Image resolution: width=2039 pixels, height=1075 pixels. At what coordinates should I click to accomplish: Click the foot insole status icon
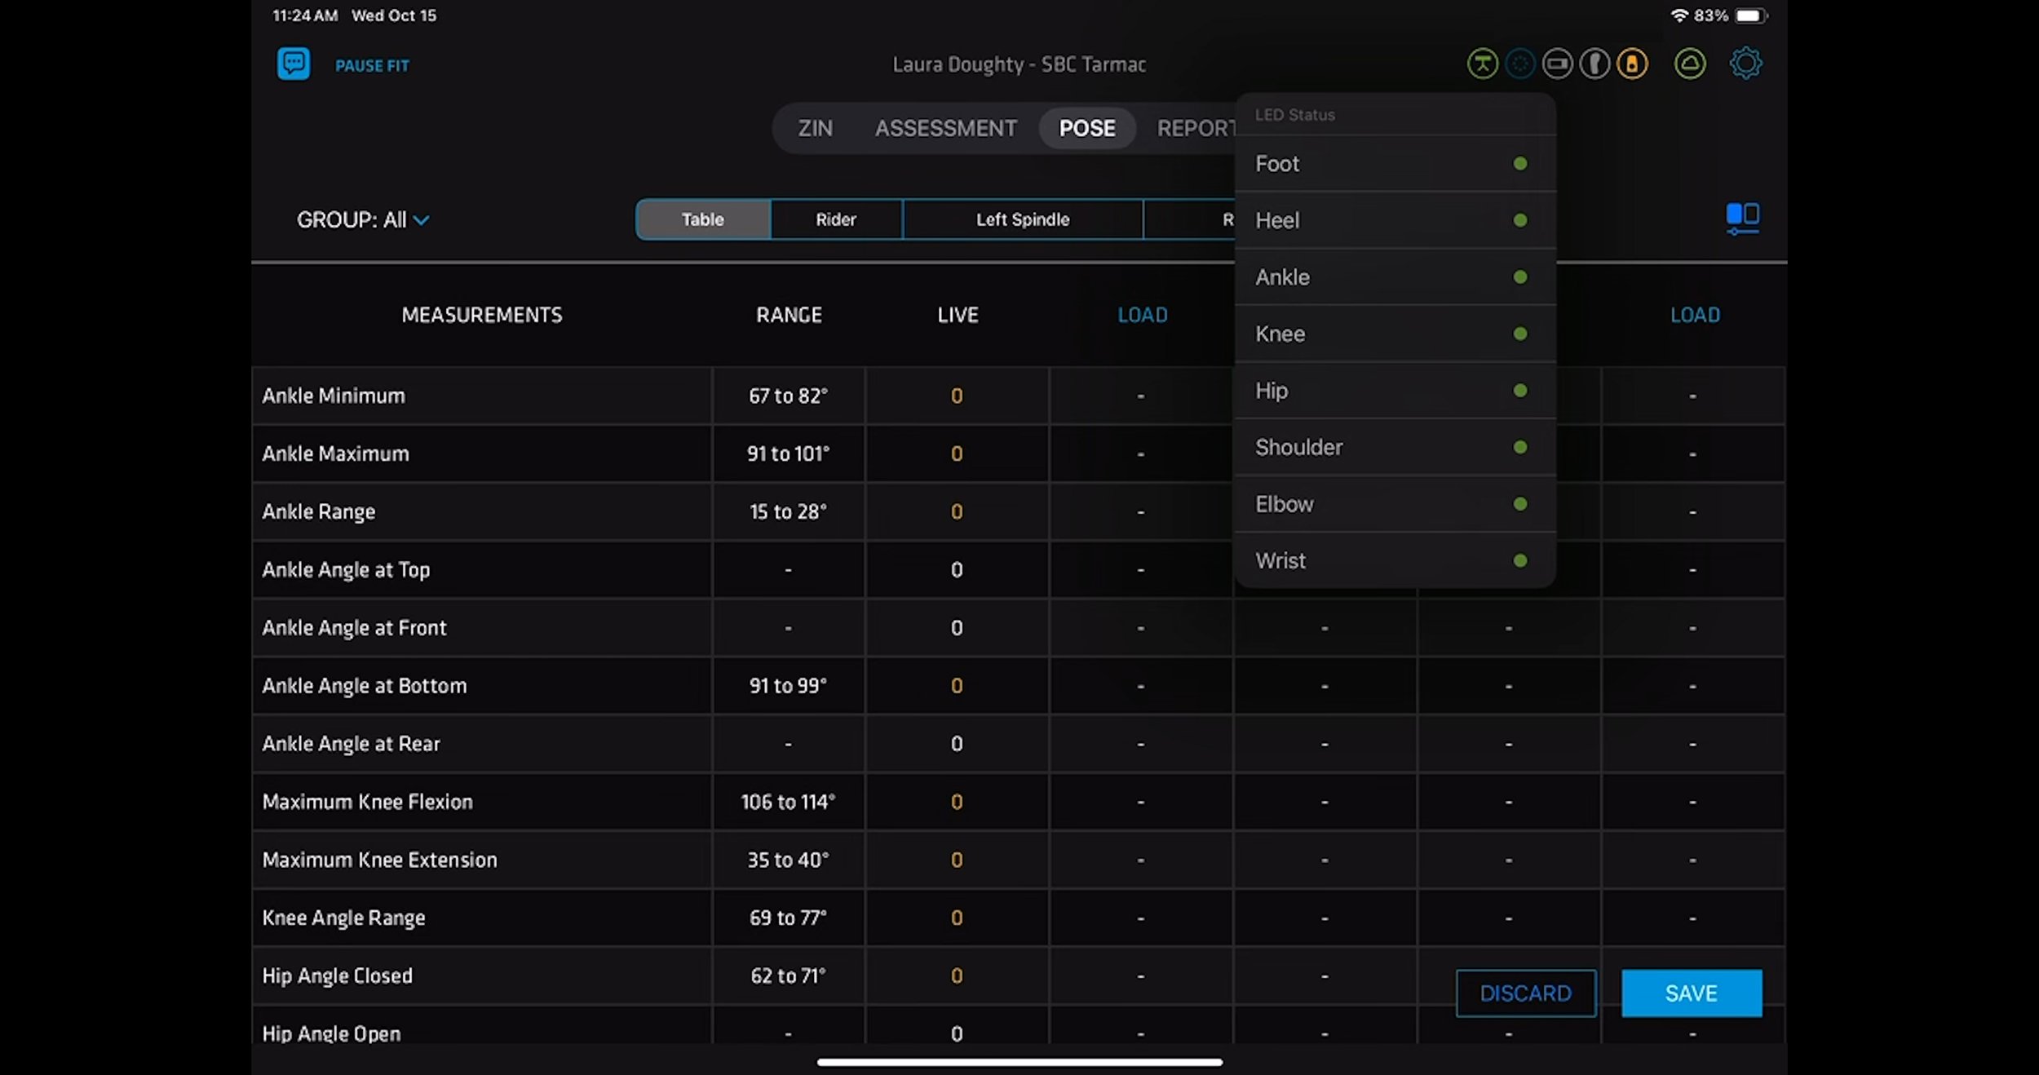(1594, 64)
